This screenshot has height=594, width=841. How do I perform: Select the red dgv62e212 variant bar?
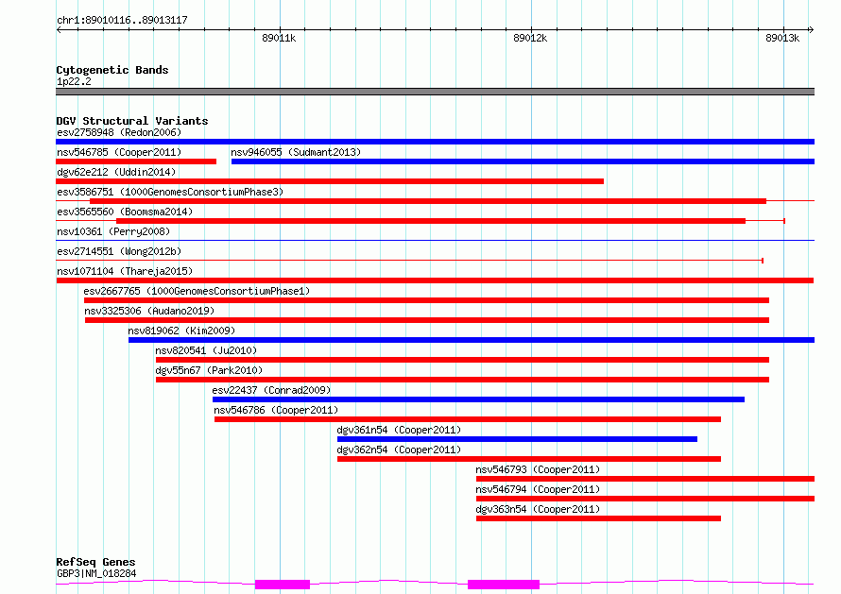point(330,181)
